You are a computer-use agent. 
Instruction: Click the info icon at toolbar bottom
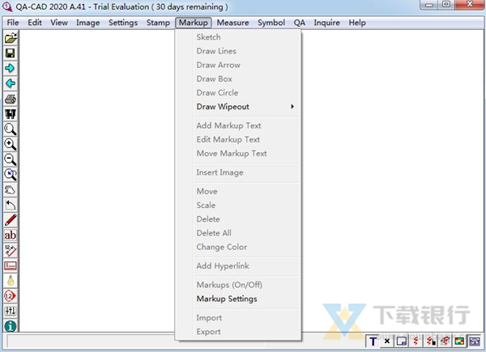pyautogui.click(x=11, y=326)
